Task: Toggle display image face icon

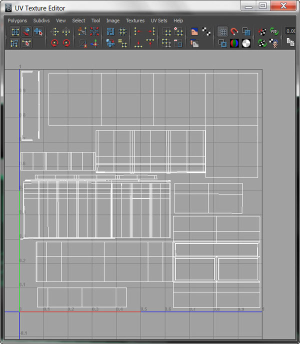Action: tap(195, 31)
